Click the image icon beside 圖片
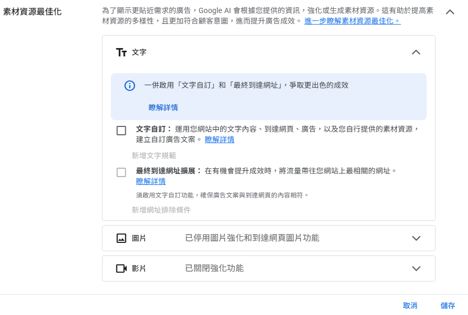 (121, 238)
